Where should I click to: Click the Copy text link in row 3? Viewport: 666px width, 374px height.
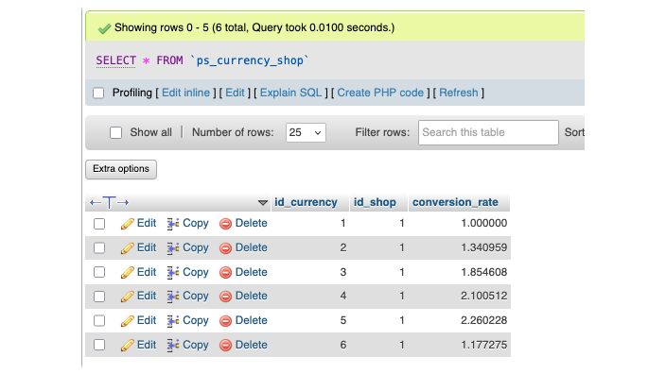pyautogui.click(x=196, y=272)
